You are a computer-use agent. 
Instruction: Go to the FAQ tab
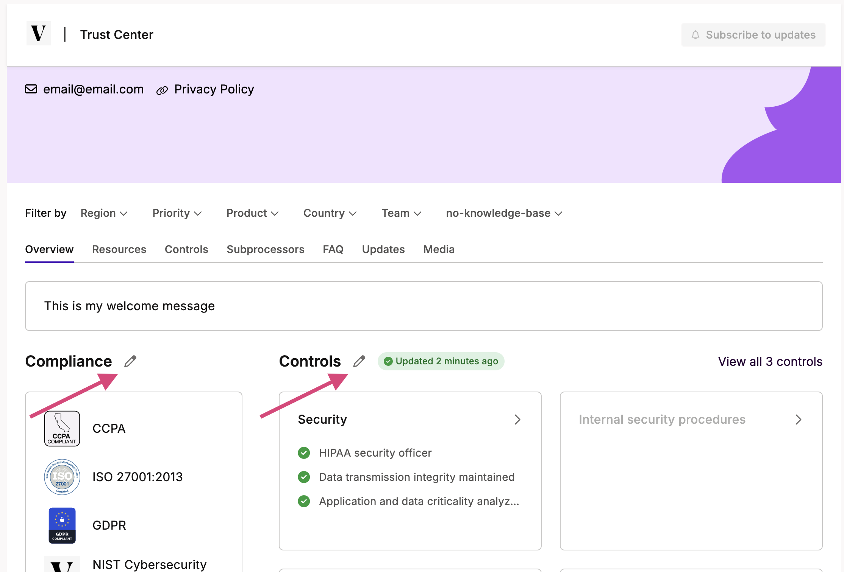333,249
